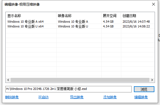Click image name Windows 10 专业版 U
The height and width of the screenshot is (105, 160).
point(73,26)
